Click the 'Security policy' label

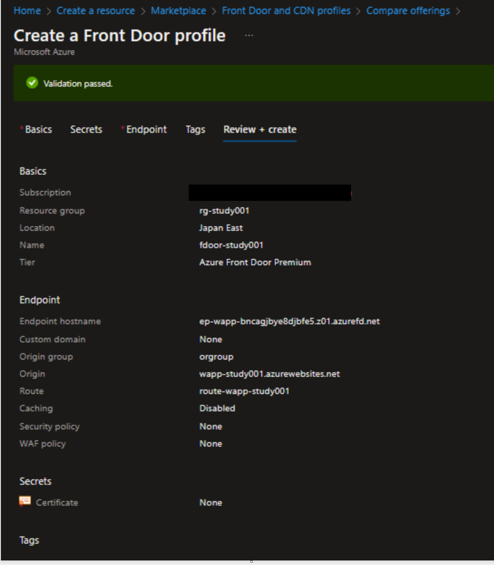(x=49, y=427)
